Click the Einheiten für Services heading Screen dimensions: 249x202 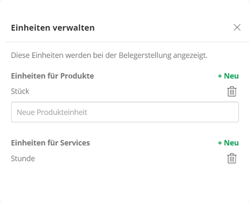click(51, 143)
